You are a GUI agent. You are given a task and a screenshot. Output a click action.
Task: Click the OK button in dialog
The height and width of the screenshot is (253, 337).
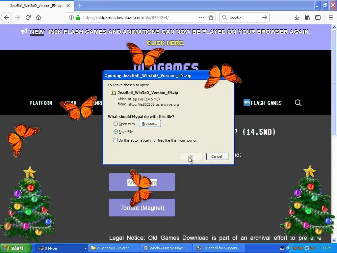point(191,156)
